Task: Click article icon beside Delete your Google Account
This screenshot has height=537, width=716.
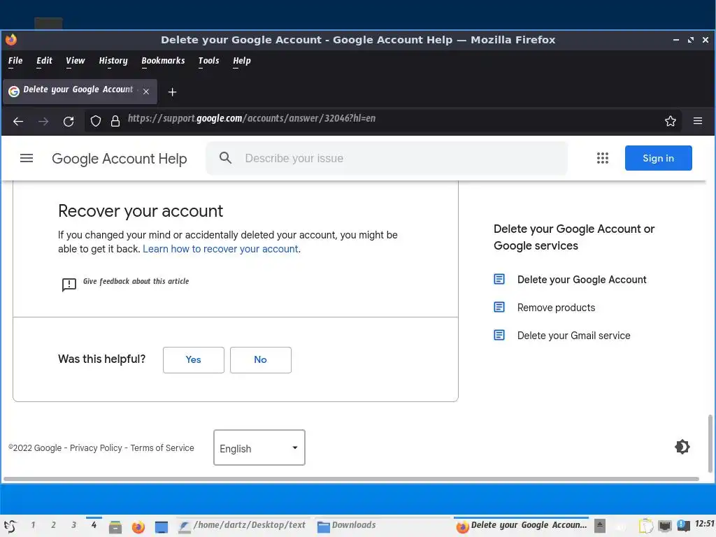Action: point(499,279)
